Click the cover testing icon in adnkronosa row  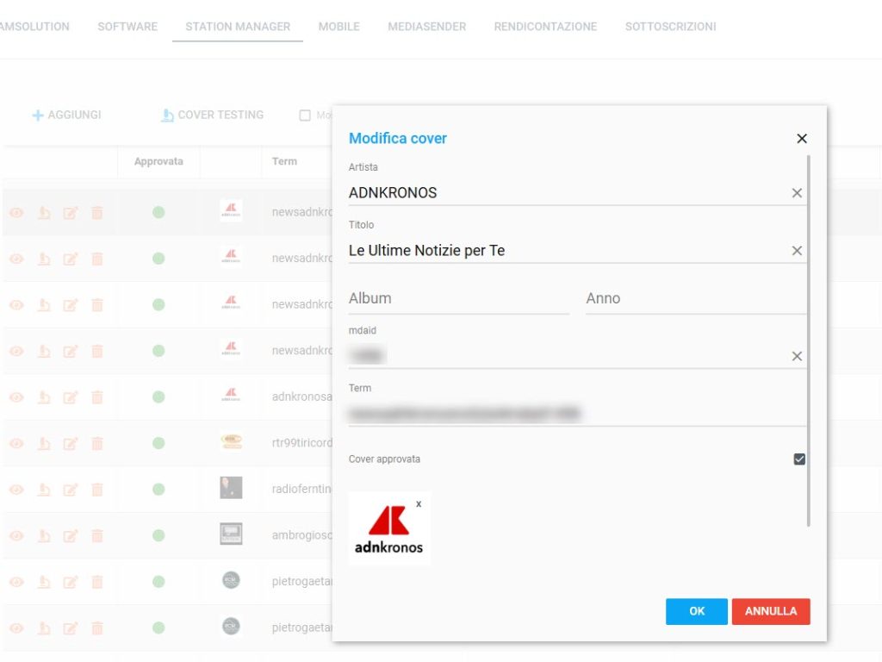[44, 397]
